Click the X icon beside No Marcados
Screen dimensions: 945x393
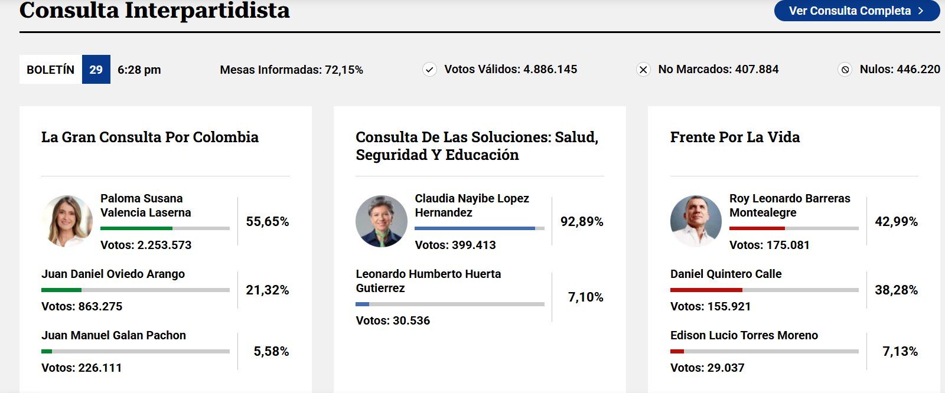(643, 69)
